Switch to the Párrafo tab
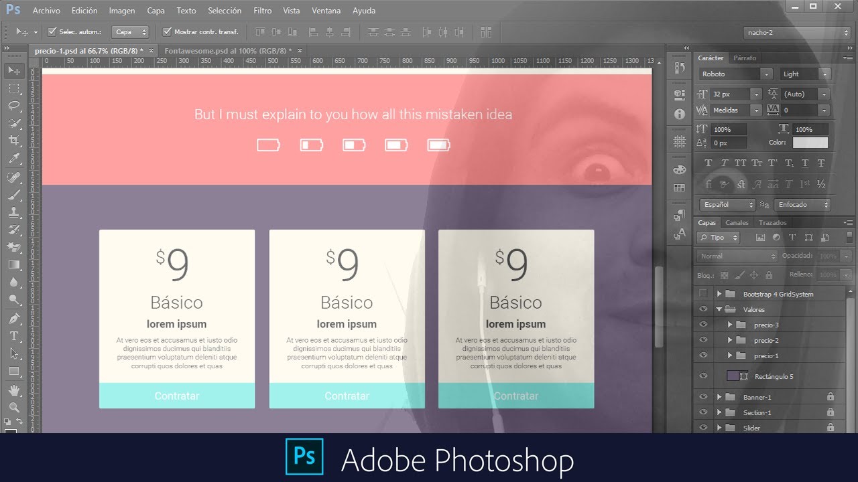Viewport: 858px width, 482px height. pyautogui.click(x=745, y=58)
